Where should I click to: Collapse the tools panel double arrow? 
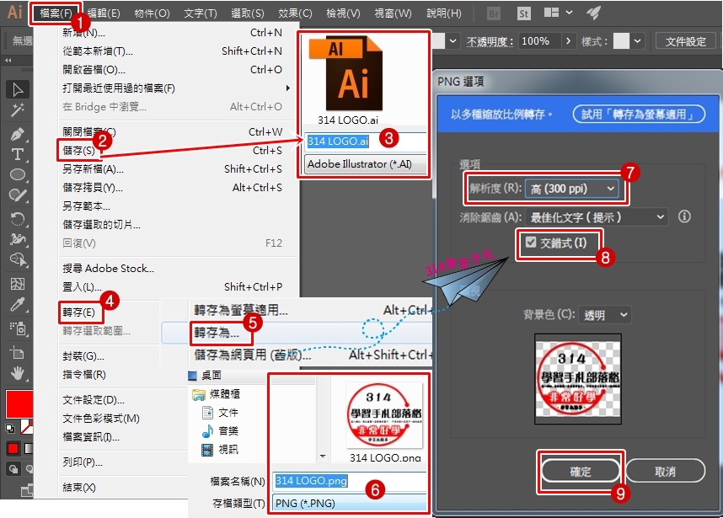(x=8, y=61)
